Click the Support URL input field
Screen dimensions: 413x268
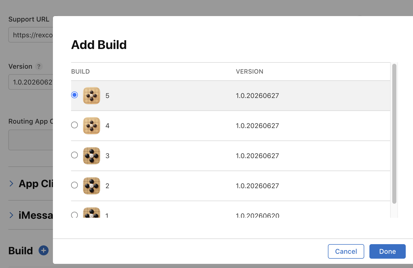(31, 35)
